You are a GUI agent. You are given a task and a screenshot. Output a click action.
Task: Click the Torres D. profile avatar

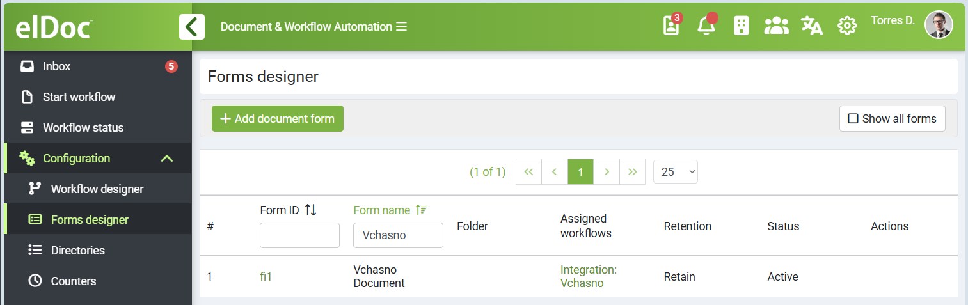938,25
